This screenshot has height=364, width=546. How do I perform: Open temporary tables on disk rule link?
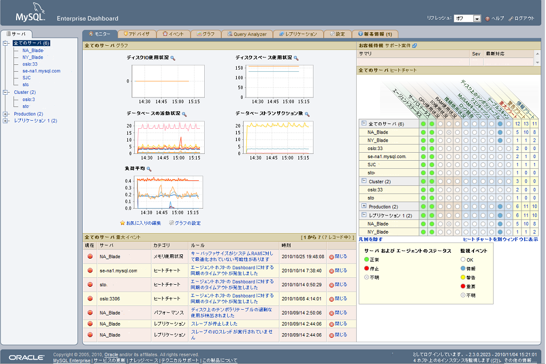232,312
